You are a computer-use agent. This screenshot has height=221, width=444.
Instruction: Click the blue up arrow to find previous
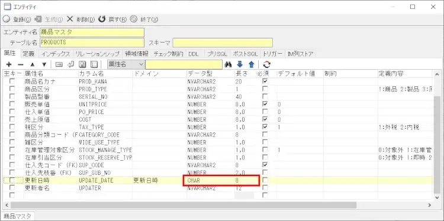[x=252, y=64]
